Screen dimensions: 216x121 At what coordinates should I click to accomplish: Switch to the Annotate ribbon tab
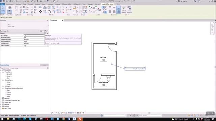click(x=50, y=4)
